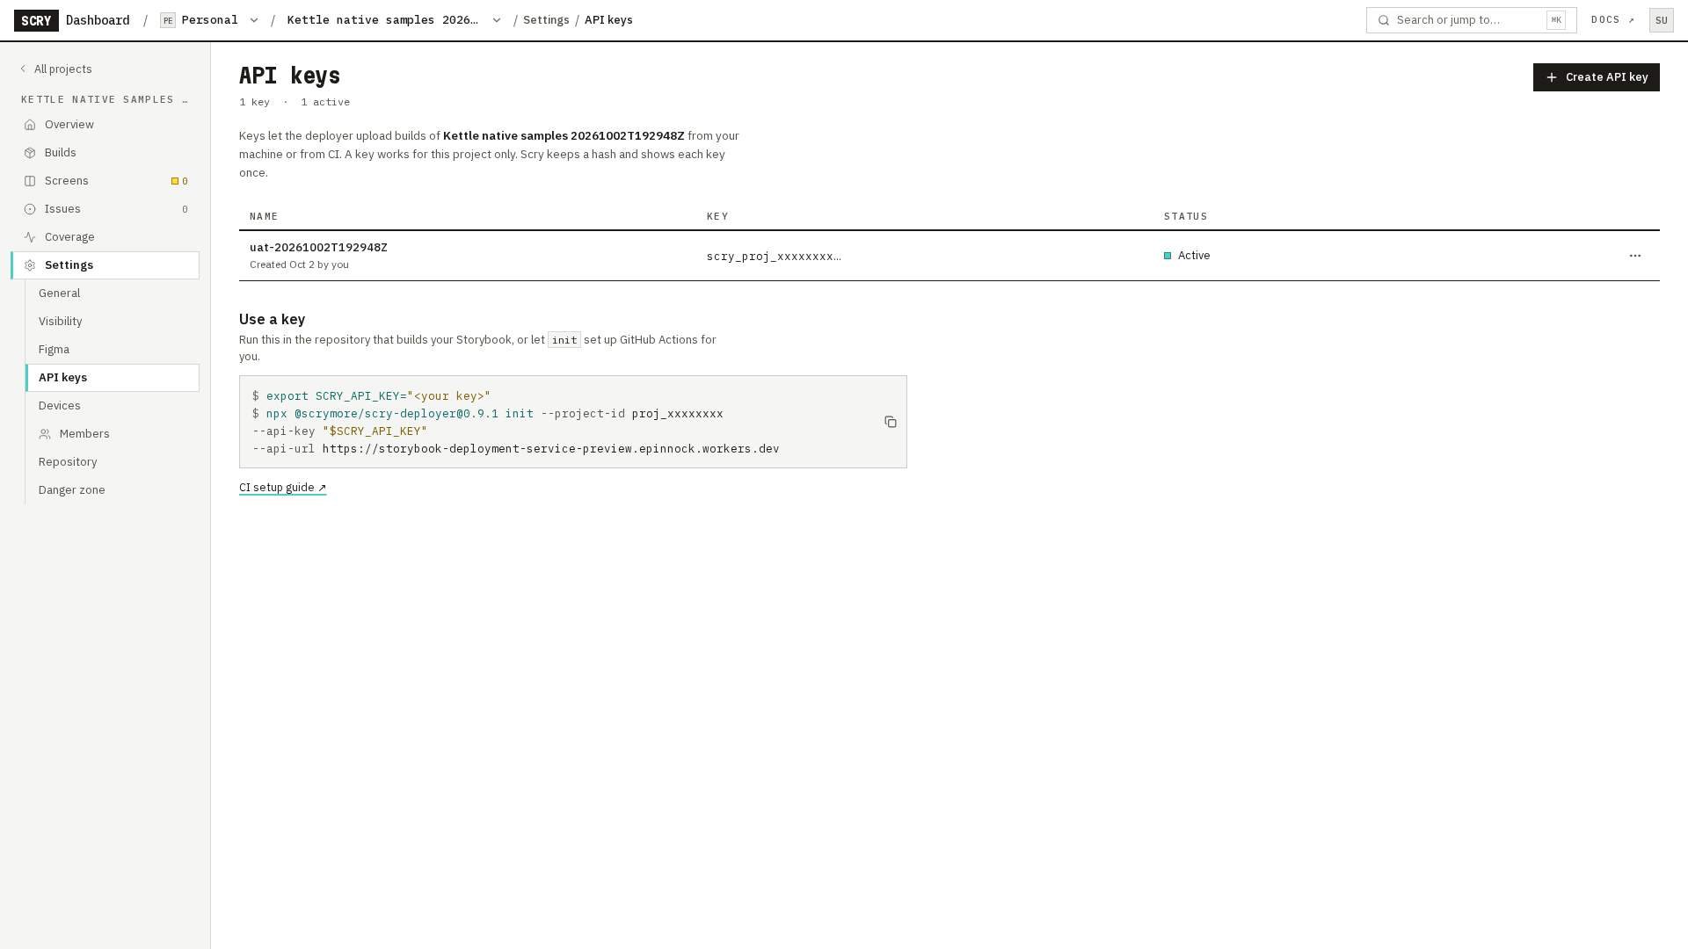Open Builds from the sidebar
The width and height of the screenshot is (1688, 949).
pyautogui.click(x=105, y=153)
